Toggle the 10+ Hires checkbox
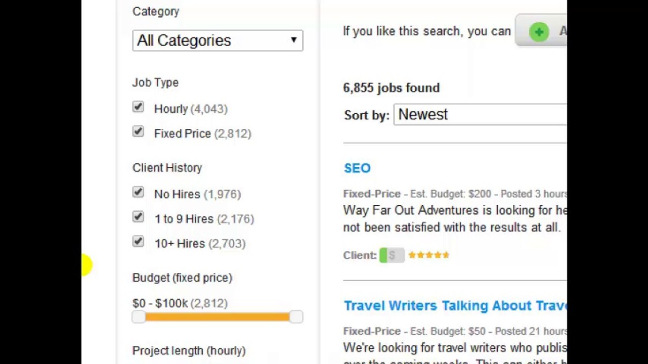 click(138, 242)
